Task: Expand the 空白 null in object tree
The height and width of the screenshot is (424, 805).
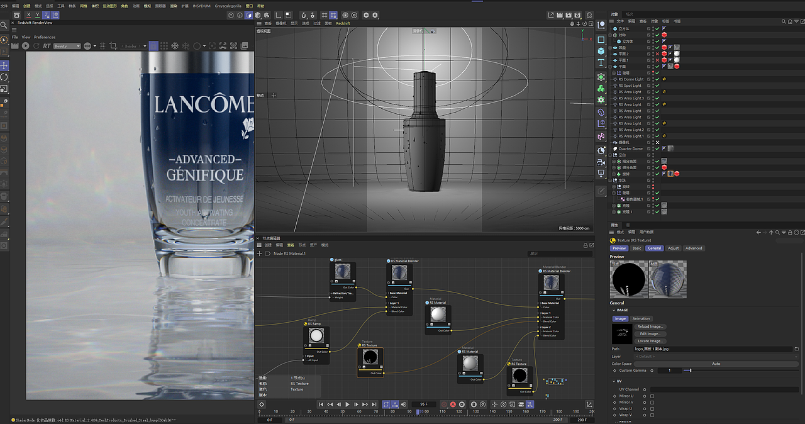Action: pos(610,155)
